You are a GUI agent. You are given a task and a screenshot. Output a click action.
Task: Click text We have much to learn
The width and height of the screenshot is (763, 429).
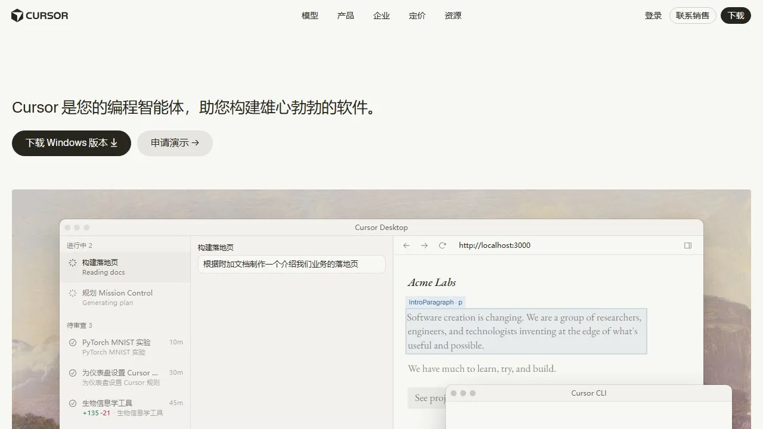[482, 369]
